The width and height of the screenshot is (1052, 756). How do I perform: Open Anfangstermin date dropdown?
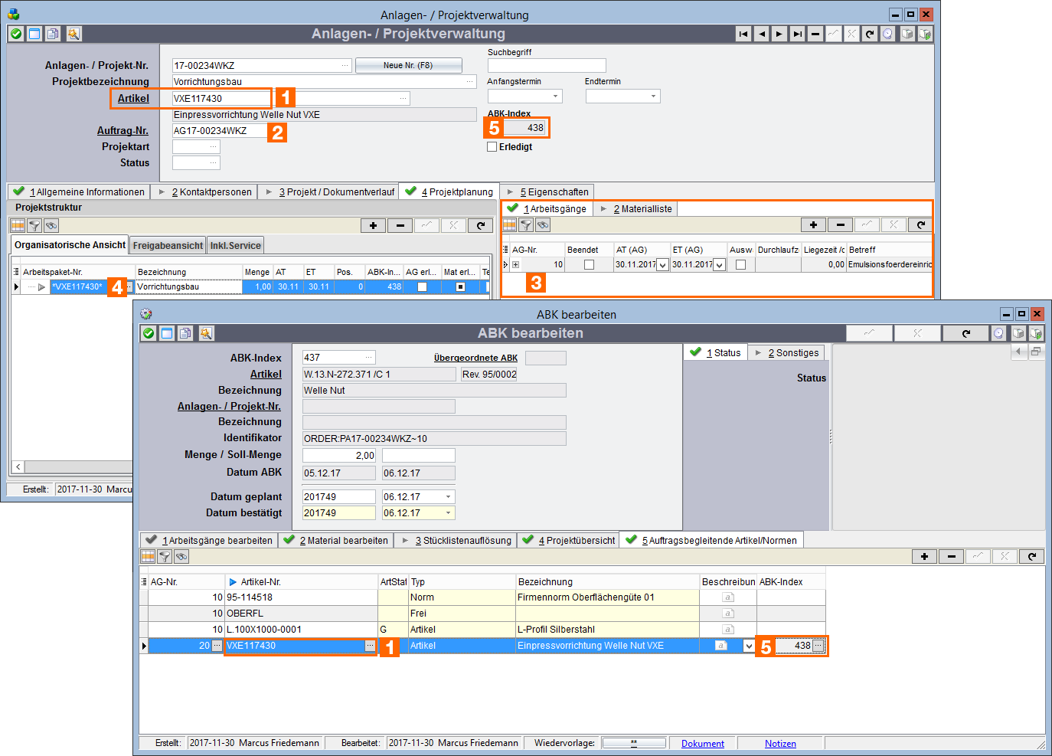556,97
